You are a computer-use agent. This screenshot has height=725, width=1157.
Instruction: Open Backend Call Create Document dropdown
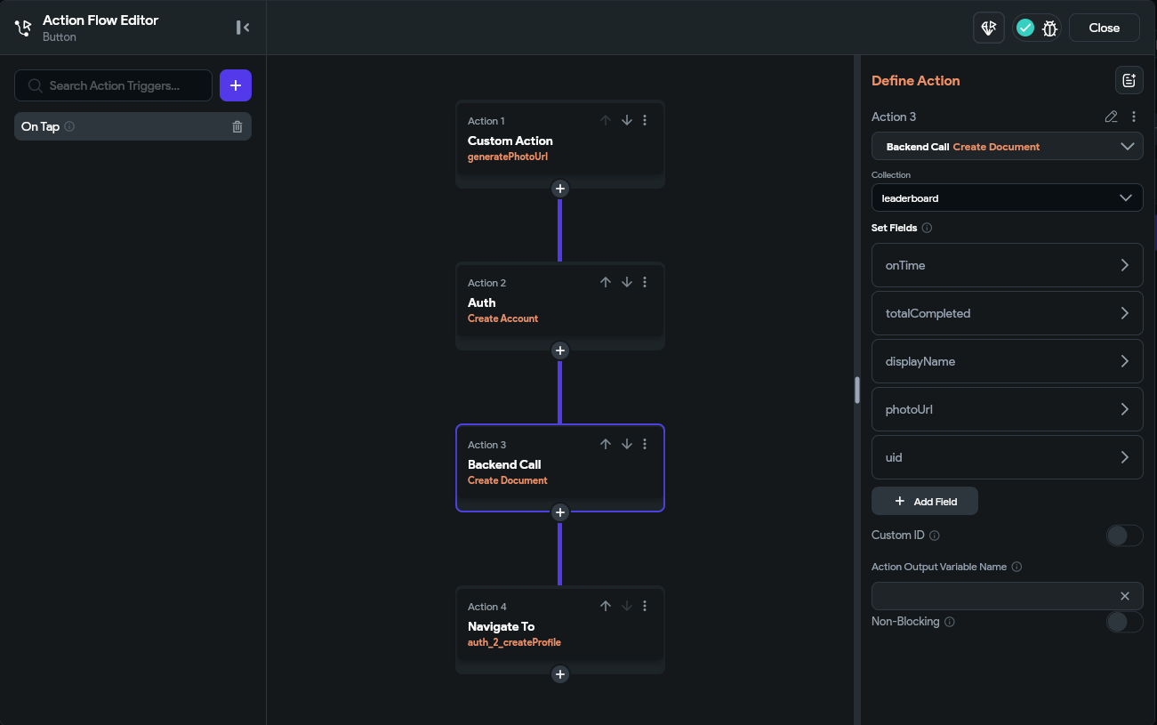pyautogui.click(x=1008, y=146)
